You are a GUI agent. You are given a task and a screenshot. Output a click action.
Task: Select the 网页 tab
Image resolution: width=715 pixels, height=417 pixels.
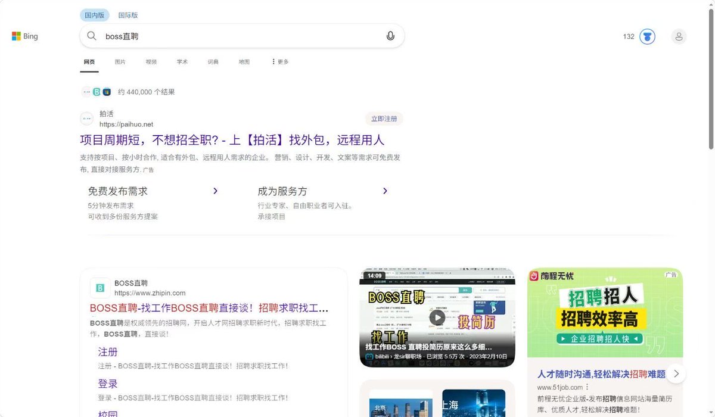click(x=89, y=61)
